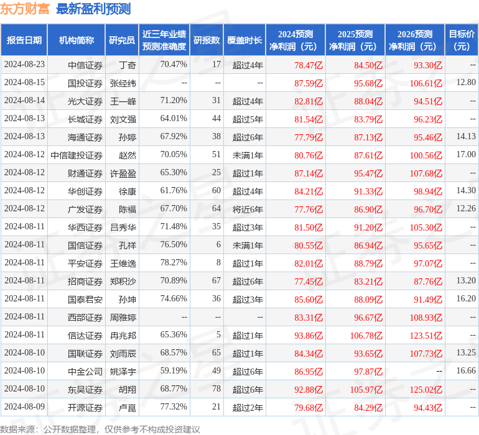Click the 2024-08-15 report date

coord(24,82)
